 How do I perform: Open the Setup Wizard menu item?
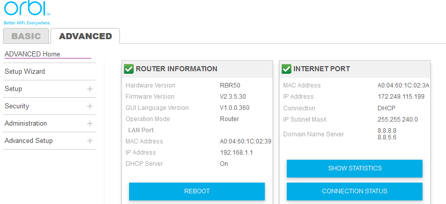(25, 72)
